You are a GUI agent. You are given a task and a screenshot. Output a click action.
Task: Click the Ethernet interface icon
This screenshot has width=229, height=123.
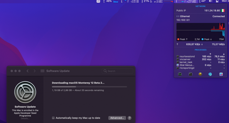[178, 16]
